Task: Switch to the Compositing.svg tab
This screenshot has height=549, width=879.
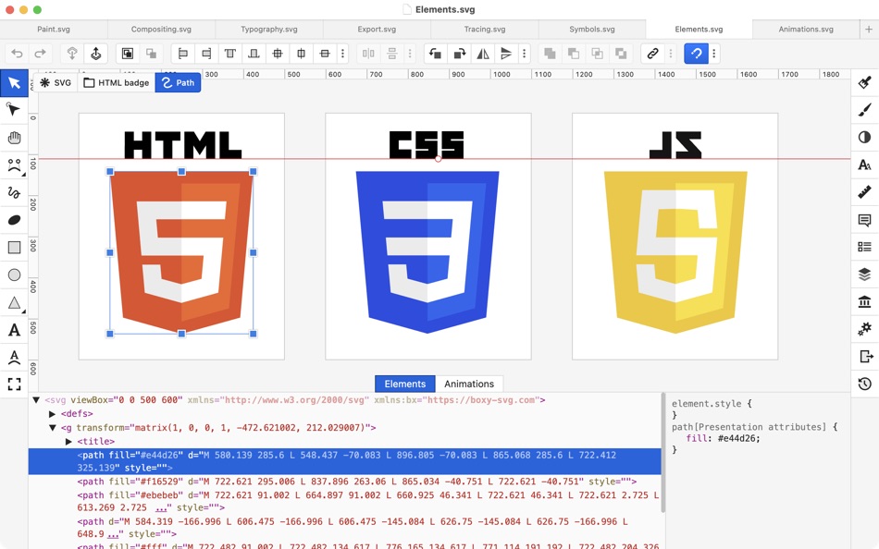Action: [x=161, y=30]
